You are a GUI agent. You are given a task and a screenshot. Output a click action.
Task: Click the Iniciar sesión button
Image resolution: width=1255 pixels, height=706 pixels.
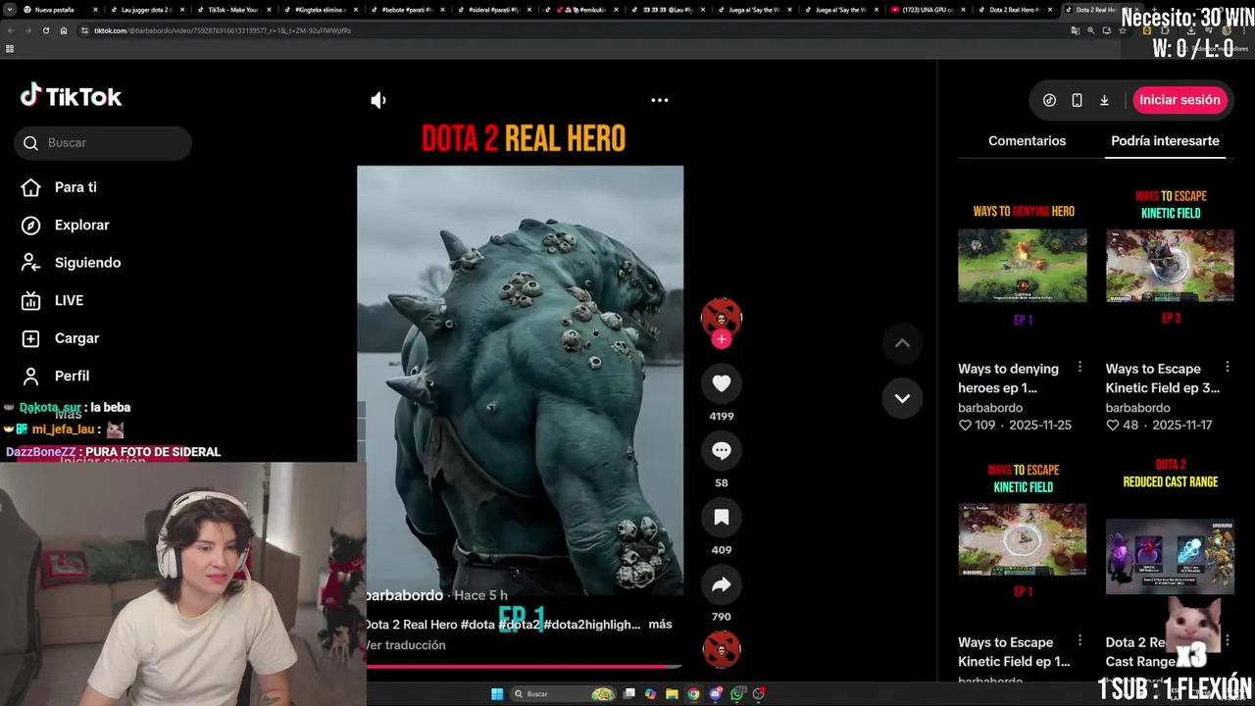[x=1180, y=100]
